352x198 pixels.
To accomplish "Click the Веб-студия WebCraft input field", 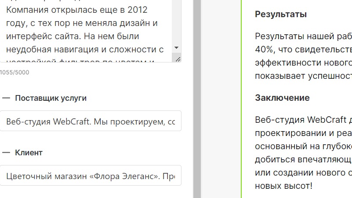I will point(91,121).
